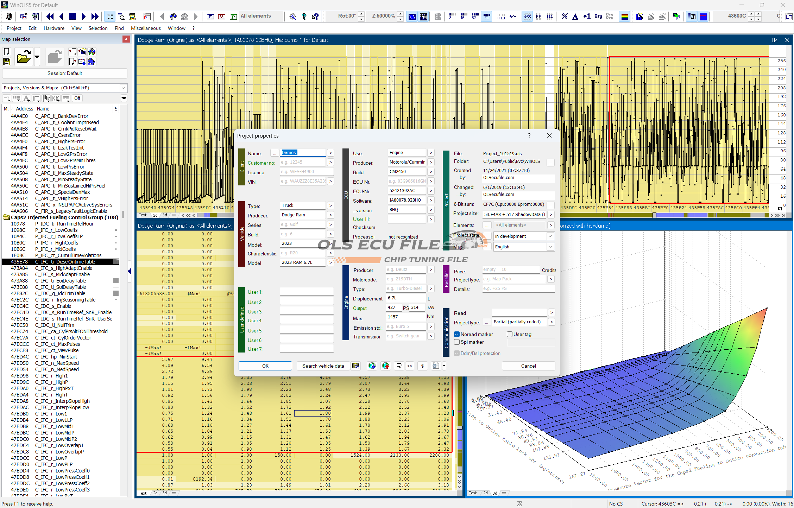Click the Search vehicle data button
The height and width of the screenshot is (508, 794).
tap(323, 366)
